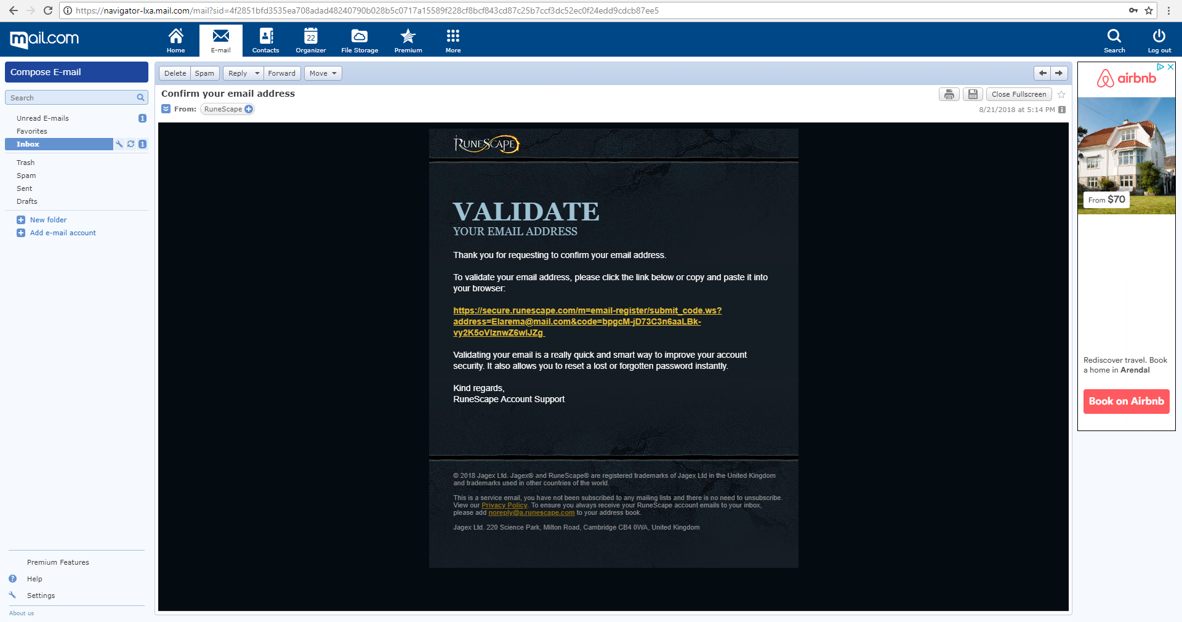
Task: Open the Privacy Policy link
Action: (x=504, y=505)
